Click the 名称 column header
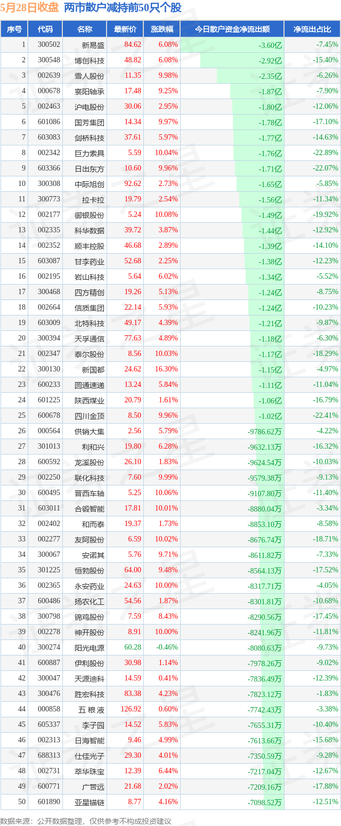 click(85, 29)
